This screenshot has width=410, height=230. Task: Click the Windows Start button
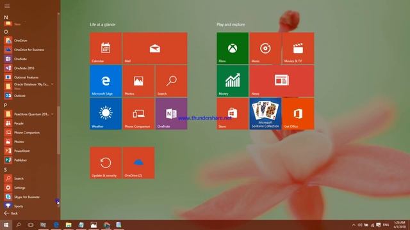(6, 225)
